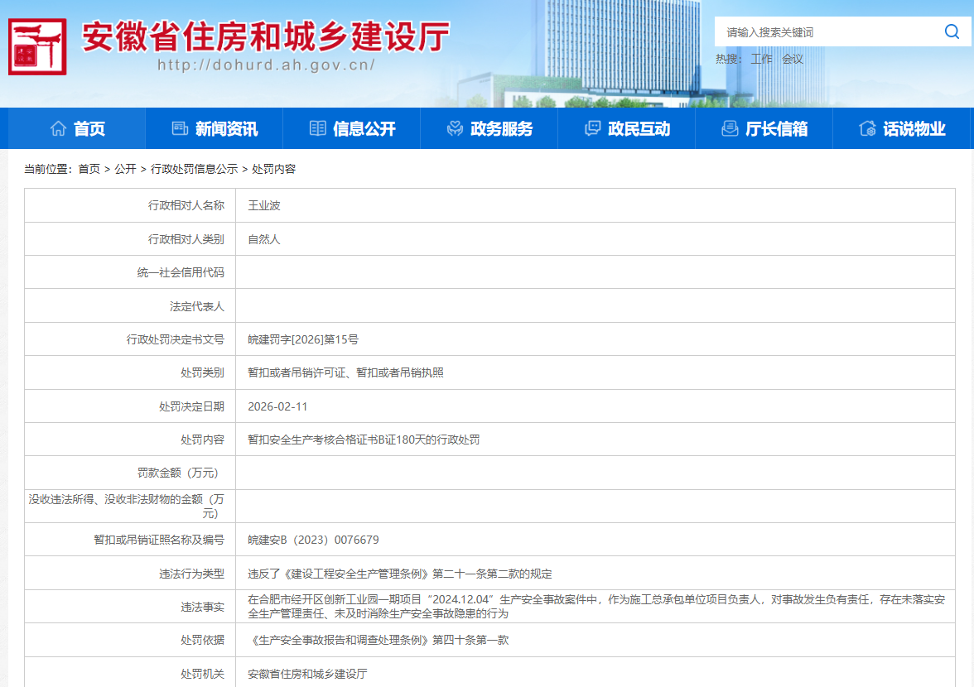
Task: Click the icon beside 政务服务
Action: [x=455, y=128]
